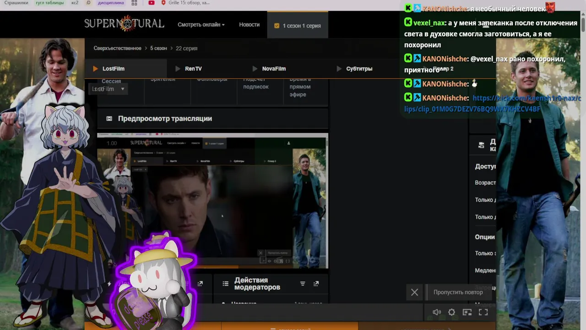Open the Действия модераторов filter icon

303,284
